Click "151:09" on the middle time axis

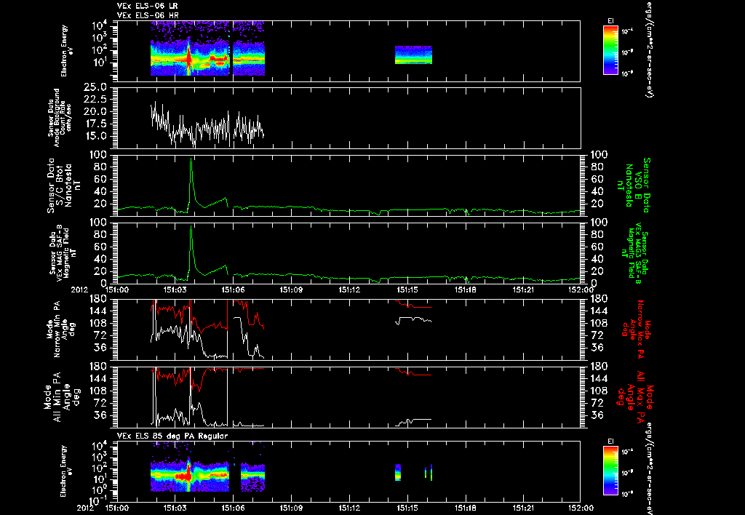click(291, 290)
